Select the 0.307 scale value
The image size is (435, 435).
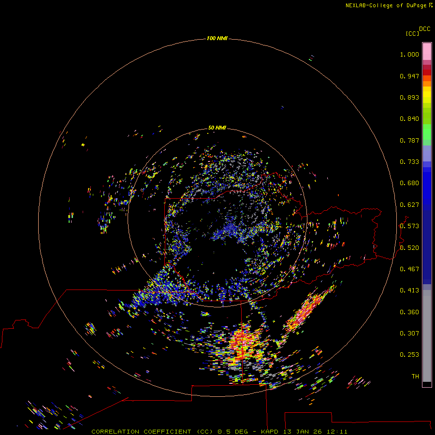pos(409,333)
